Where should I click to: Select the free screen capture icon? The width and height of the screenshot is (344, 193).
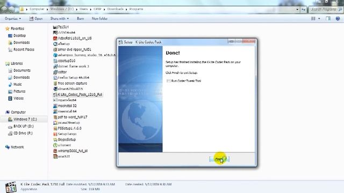55,84
